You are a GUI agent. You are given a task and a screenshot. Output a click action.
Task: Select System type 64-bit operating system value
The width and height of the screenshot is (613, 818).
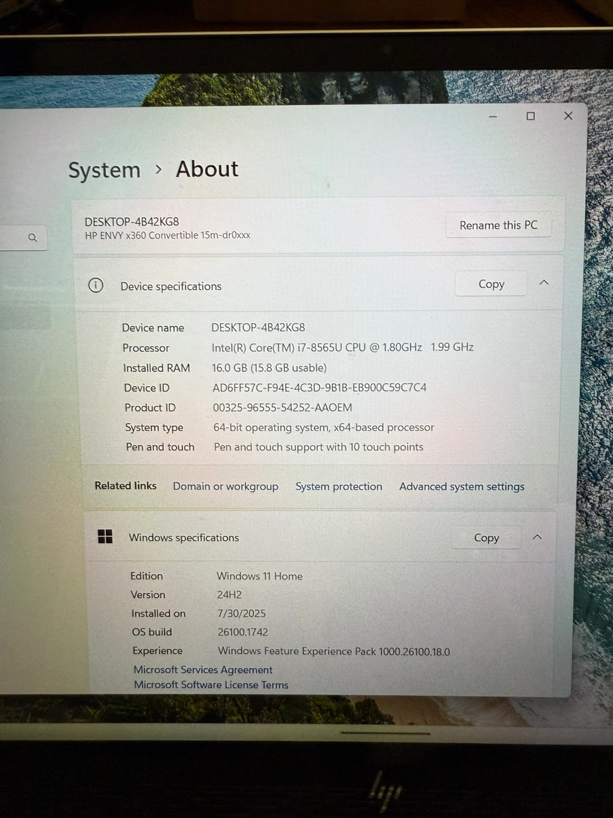[324, 427]
